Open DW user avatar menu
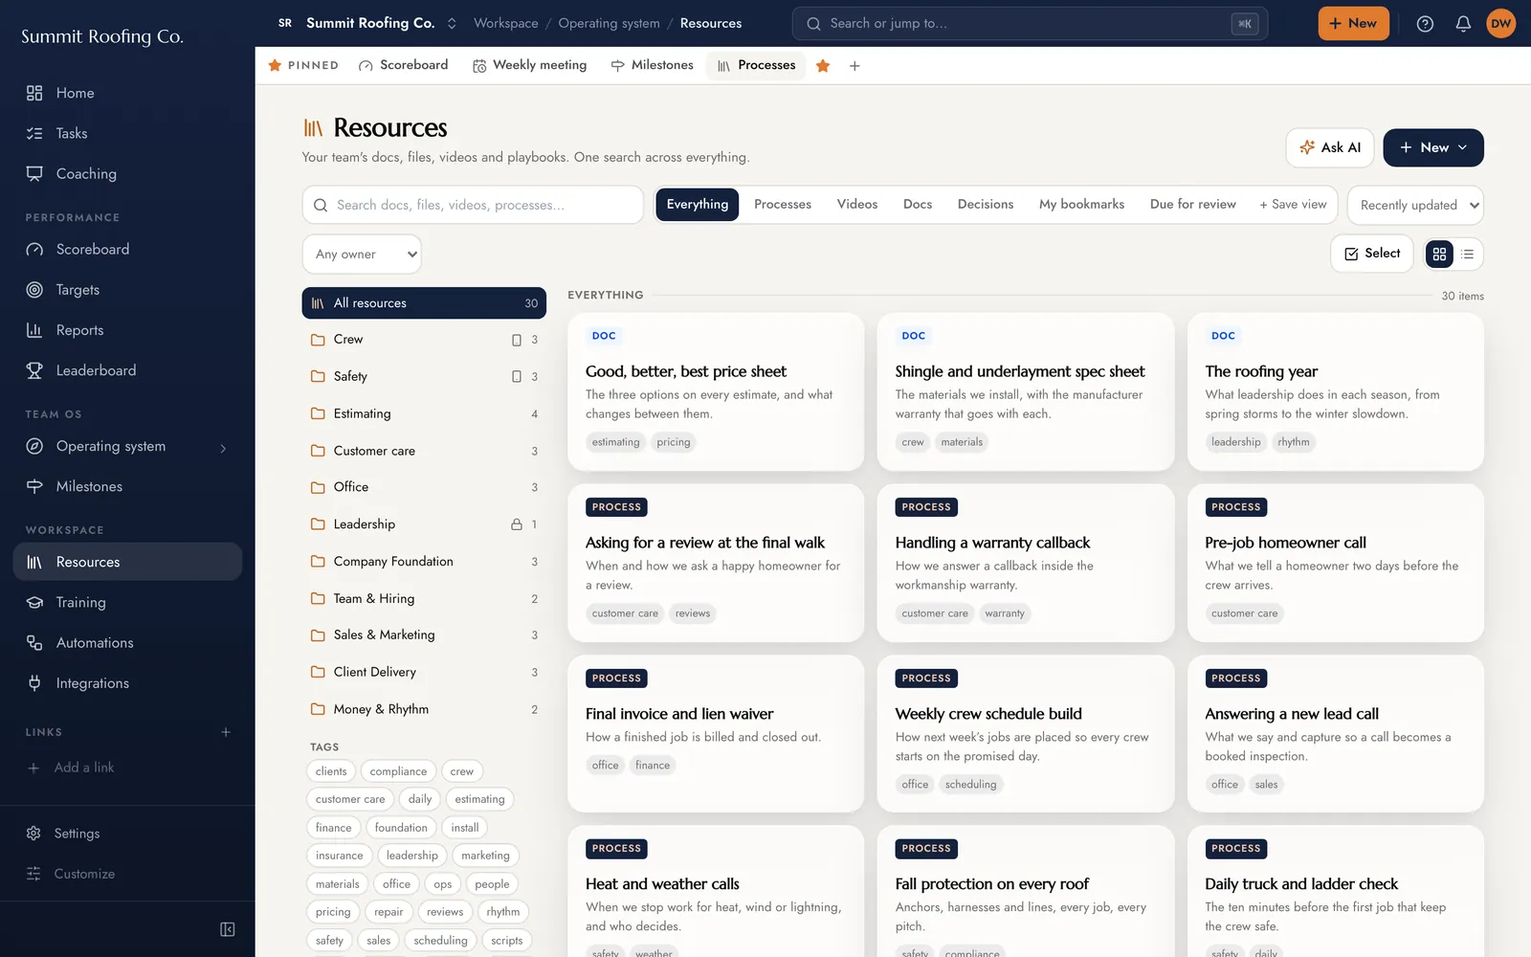The height and width of the screenshot is (957, 1531). (1500, 24)
